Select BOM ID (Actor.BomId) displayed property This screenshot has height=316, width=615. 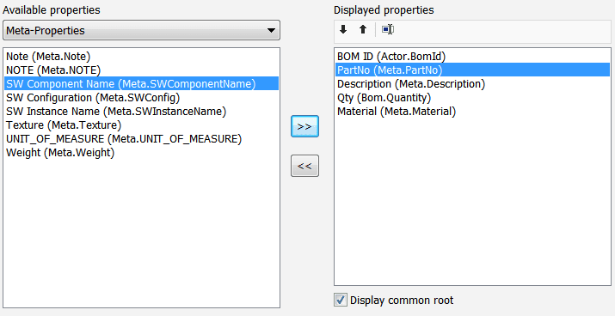click(x=472, y=57)
